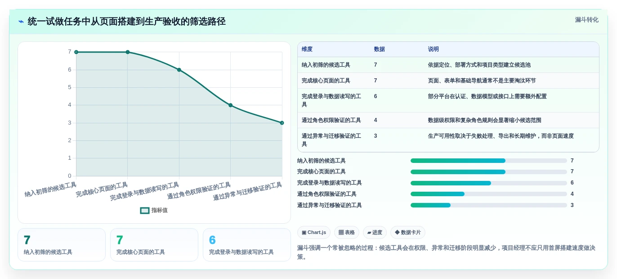
Task: Click progress bar for 纳入初筛的候选工具
Action: click(489, 161)
